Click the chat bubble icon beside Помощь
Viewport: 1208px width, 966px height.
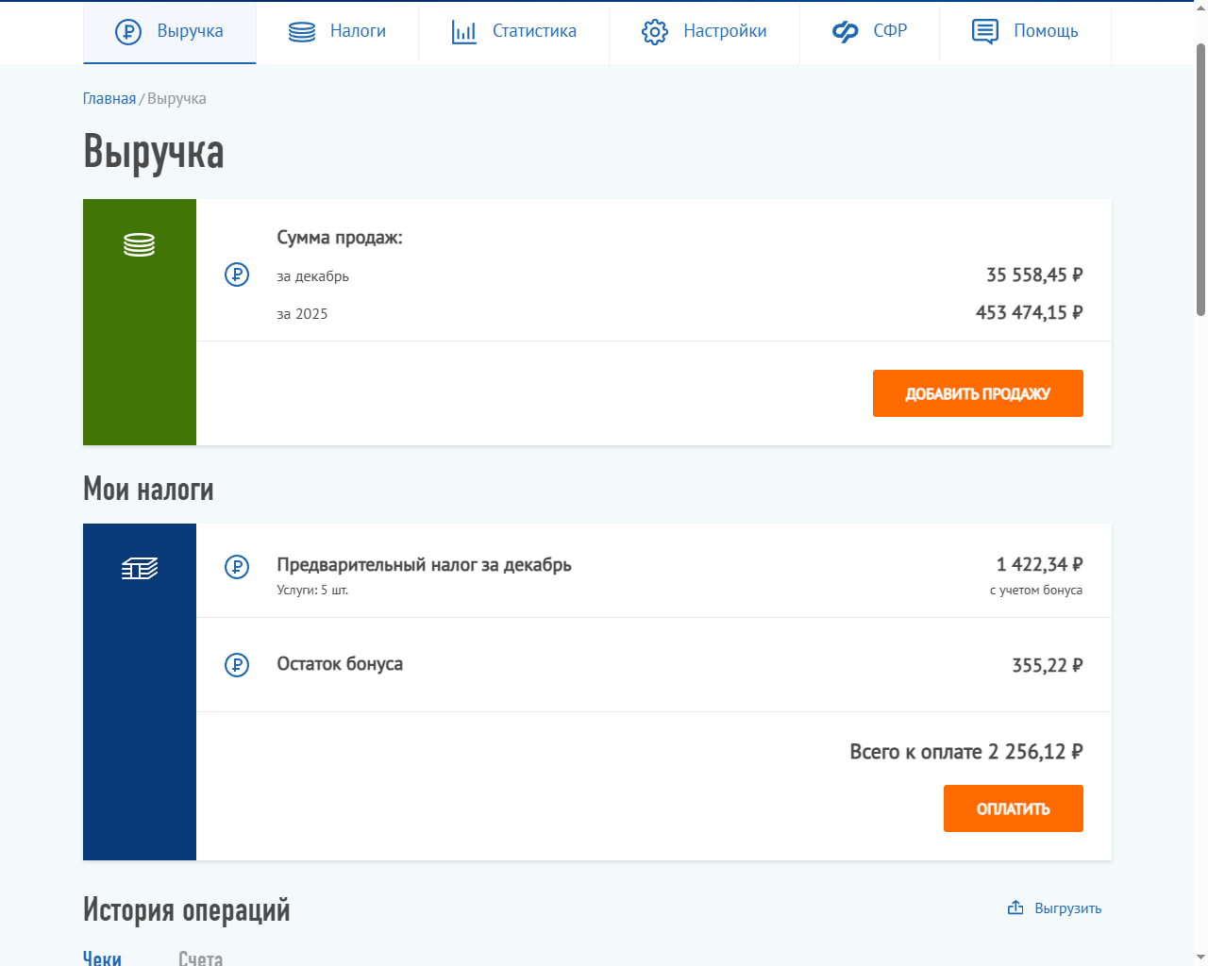984,32
